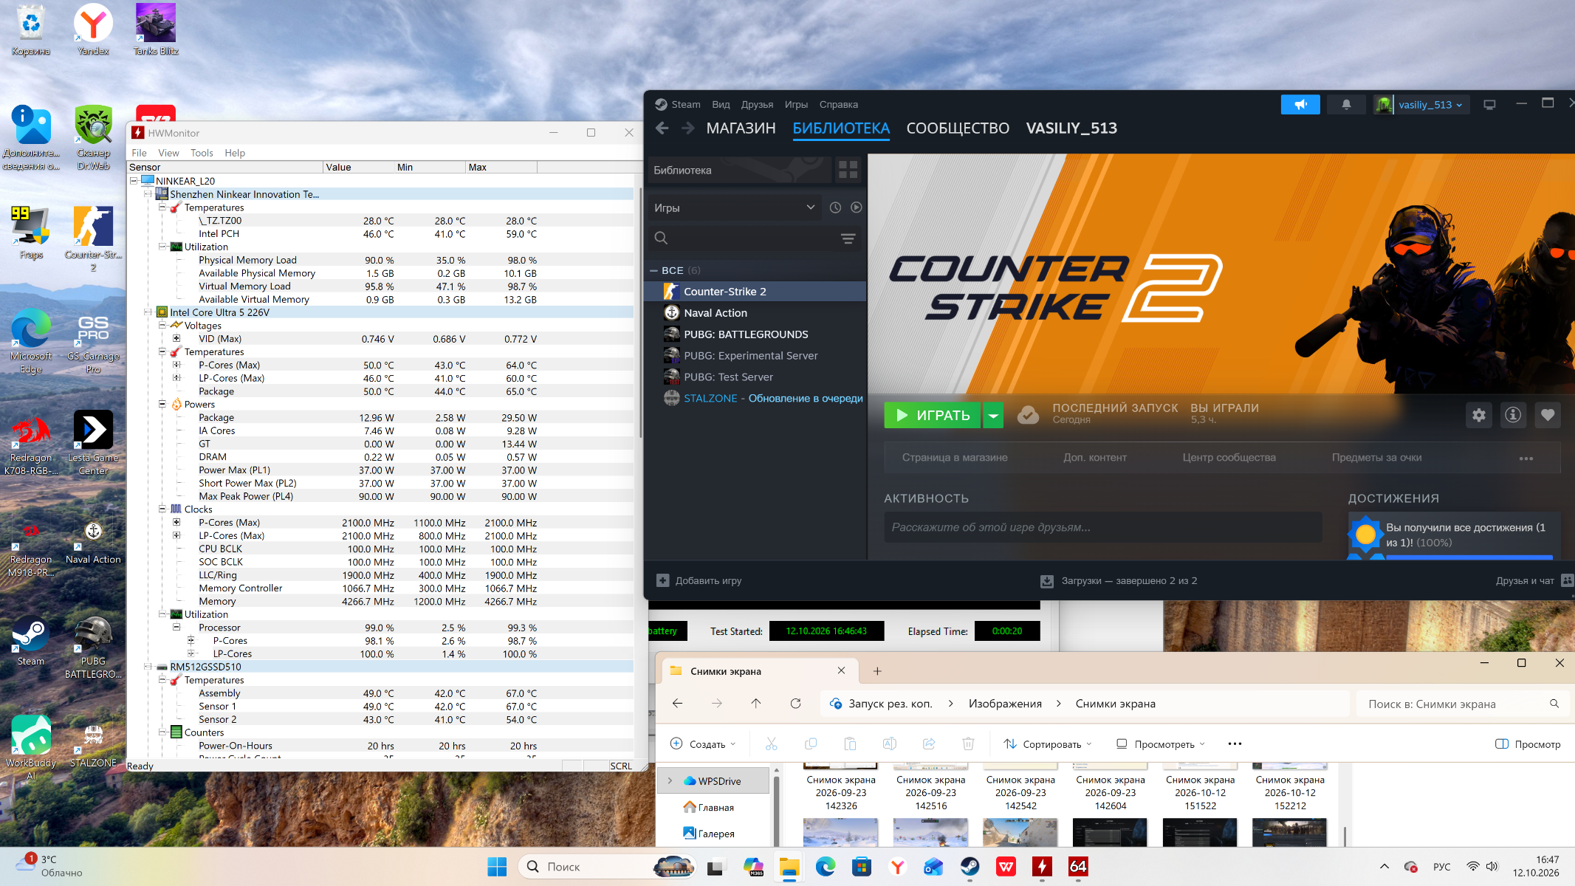Click Добавить игру in Steam
Viewport: 1575px width, 886px height.
(x=699, y=581)
